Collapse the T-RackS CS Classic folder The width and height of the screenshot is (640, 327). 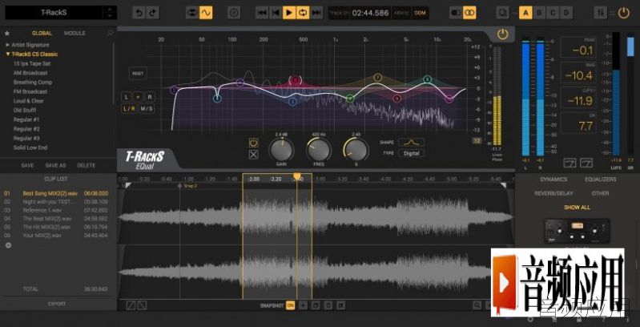pyautogui.click(x=32, y=54)
